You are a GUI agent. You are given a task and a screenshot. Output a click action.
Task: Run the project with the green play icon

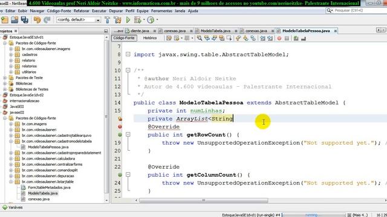128,20
